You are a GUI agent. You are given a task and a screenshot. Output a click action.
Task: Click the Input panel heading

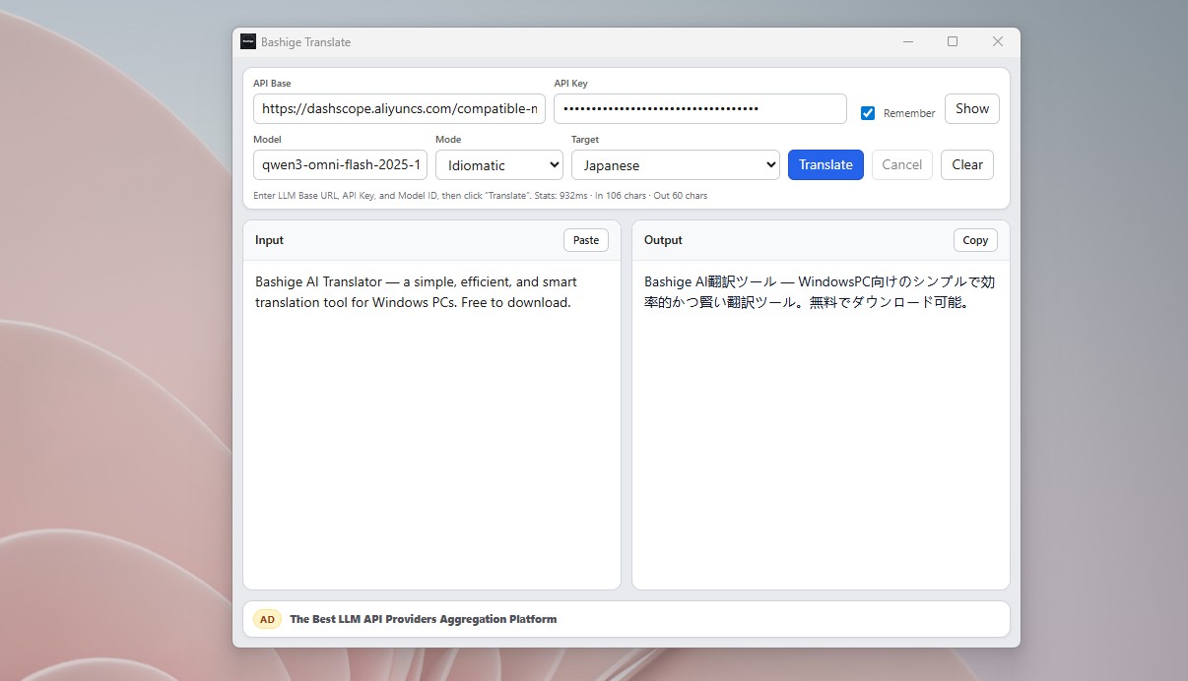(269, 240)
